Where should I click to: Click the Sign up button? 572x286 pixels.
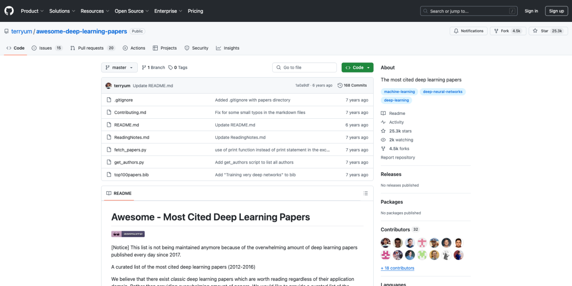coord(556,10)
